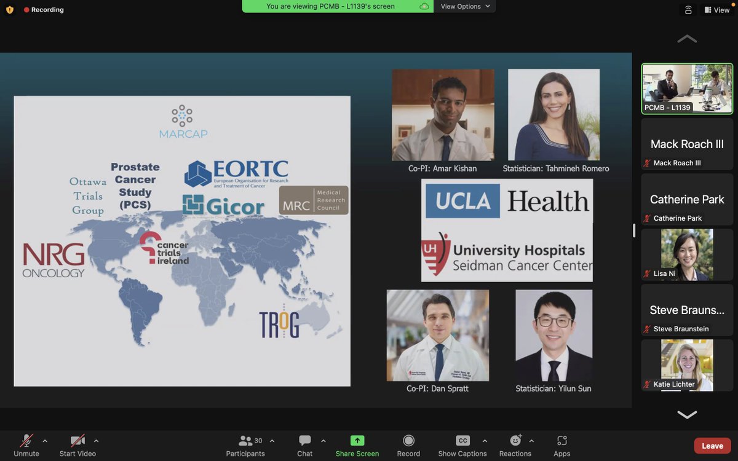Click the Cancer Trials Ireland logo
Screen dimensions: 738x461
[164, 248]
